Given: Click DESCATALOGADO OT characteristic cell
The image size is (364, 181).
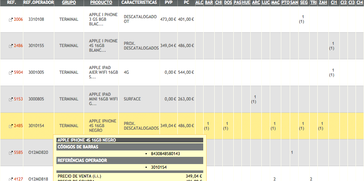Looking at the screenshot, I should 140,19.
